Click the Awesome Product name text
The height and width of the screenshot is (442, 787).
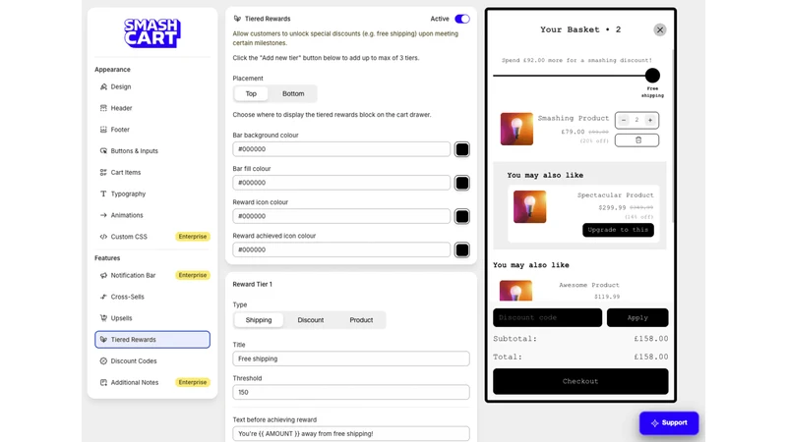point(588,285)
